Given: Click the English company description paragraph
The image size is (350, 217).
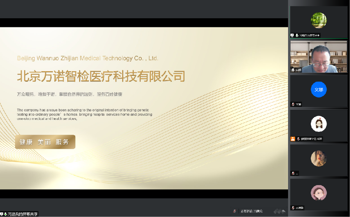Looking at the screenshot, I should 85,114.
